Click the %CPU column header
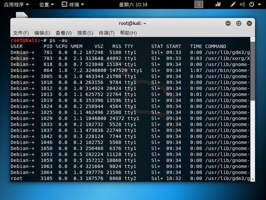 click(62, 46)
